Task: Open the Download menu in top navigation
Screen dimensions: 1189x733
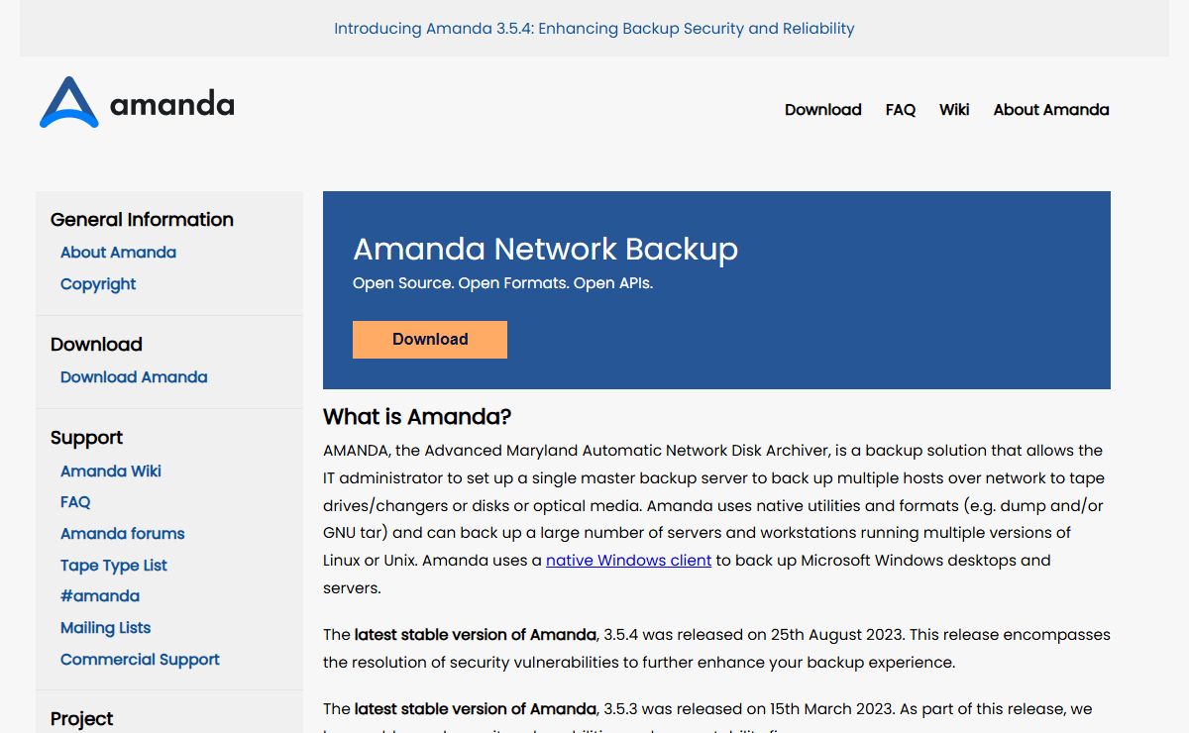Action: click(x=822, y=110)
